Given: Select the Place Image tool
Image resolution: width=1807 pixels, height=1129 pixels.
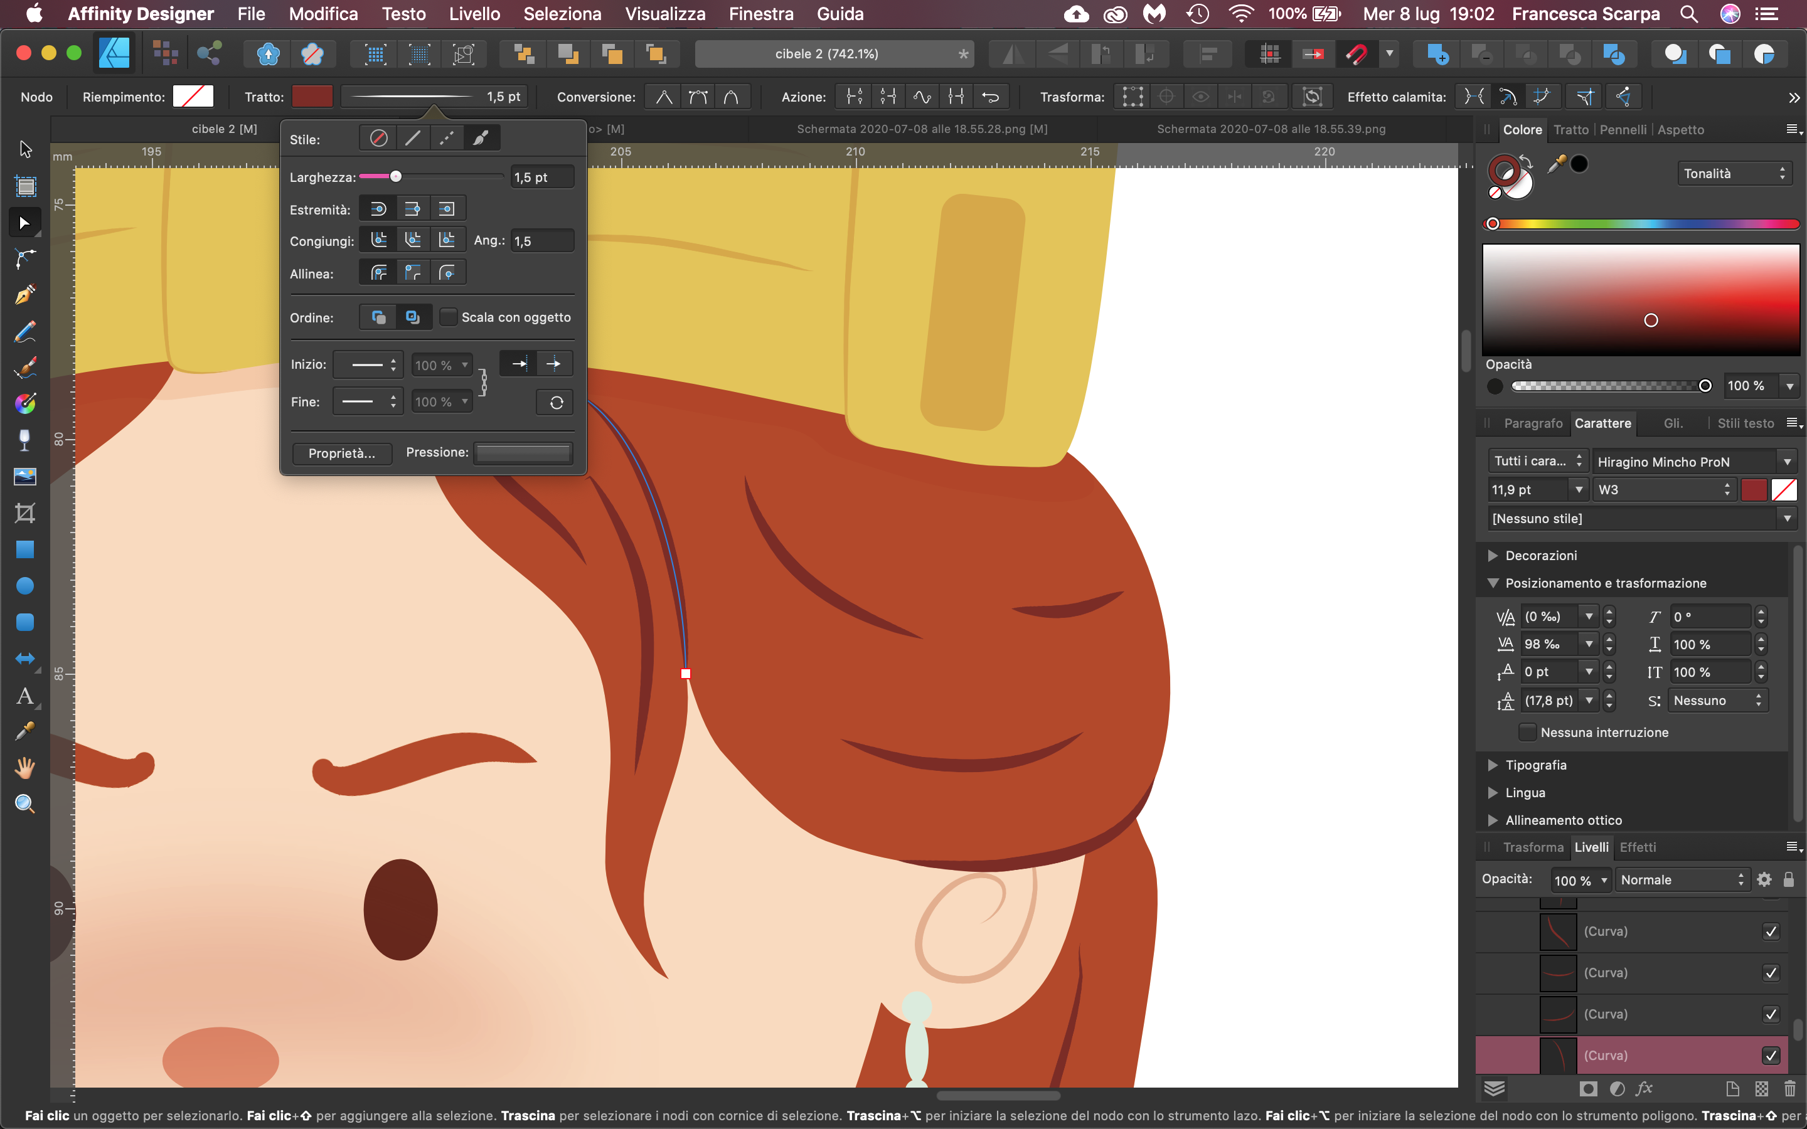Looking at the screenshot, I should [x=24, y=477].
